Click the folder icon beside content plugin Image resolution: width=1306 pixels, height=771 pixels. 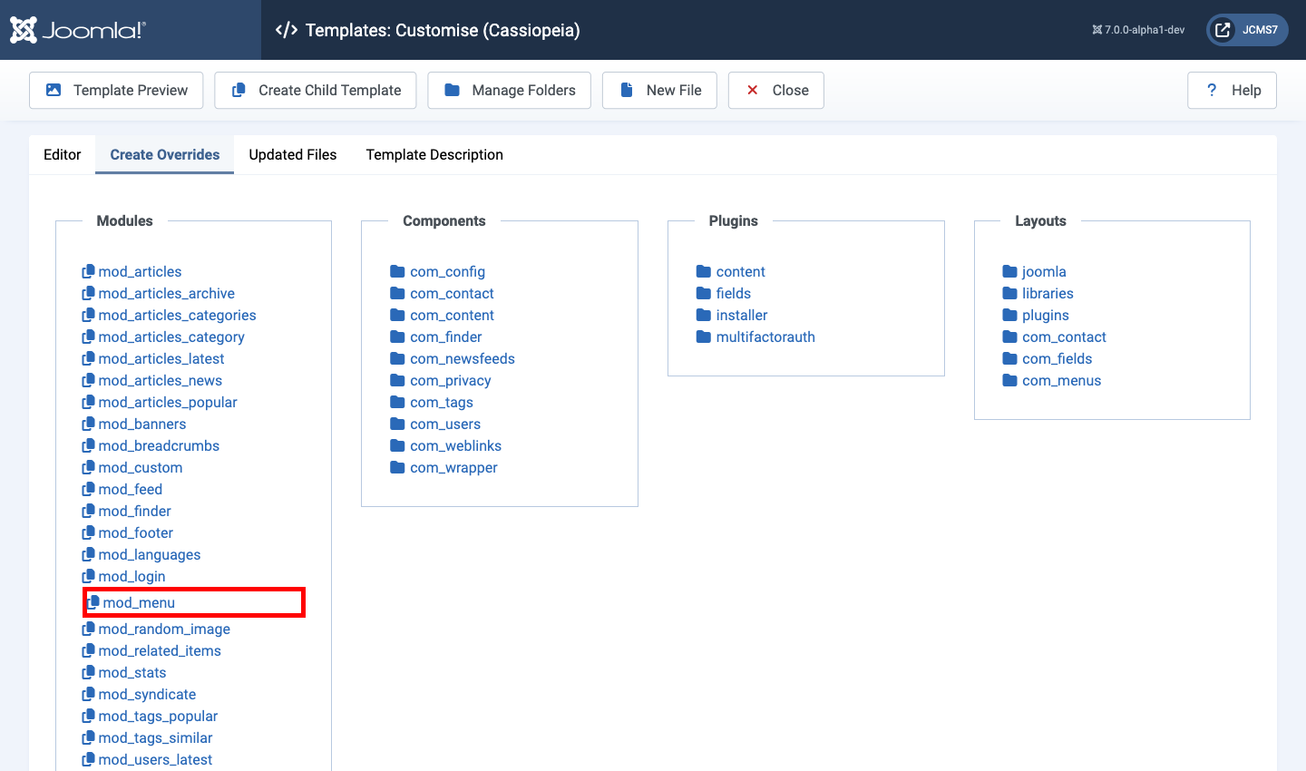(704, 271)
